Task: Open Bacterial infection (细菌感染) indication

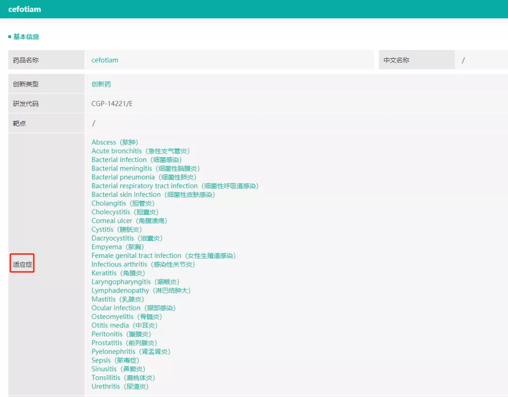Action: click(136, 160)
